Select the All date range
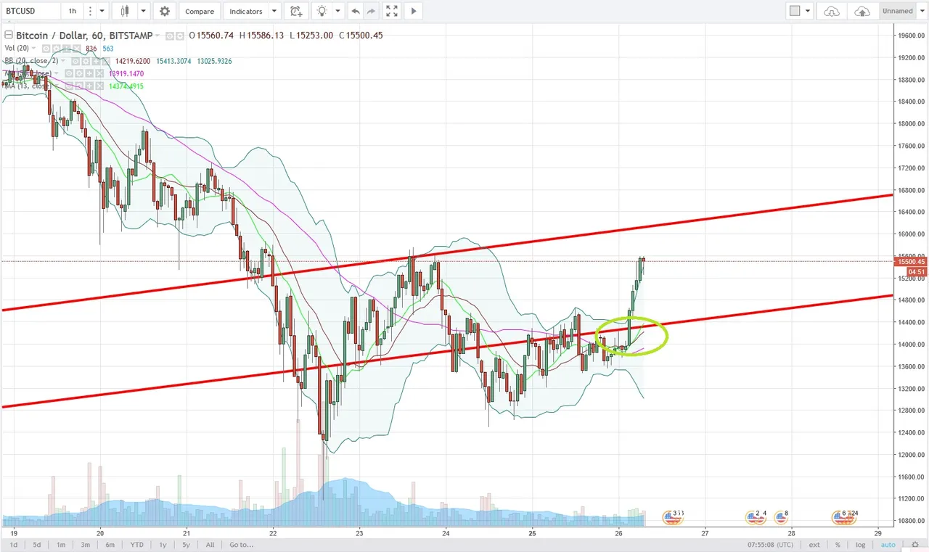Viewport: 929px width, 552px height. [210, 544]
